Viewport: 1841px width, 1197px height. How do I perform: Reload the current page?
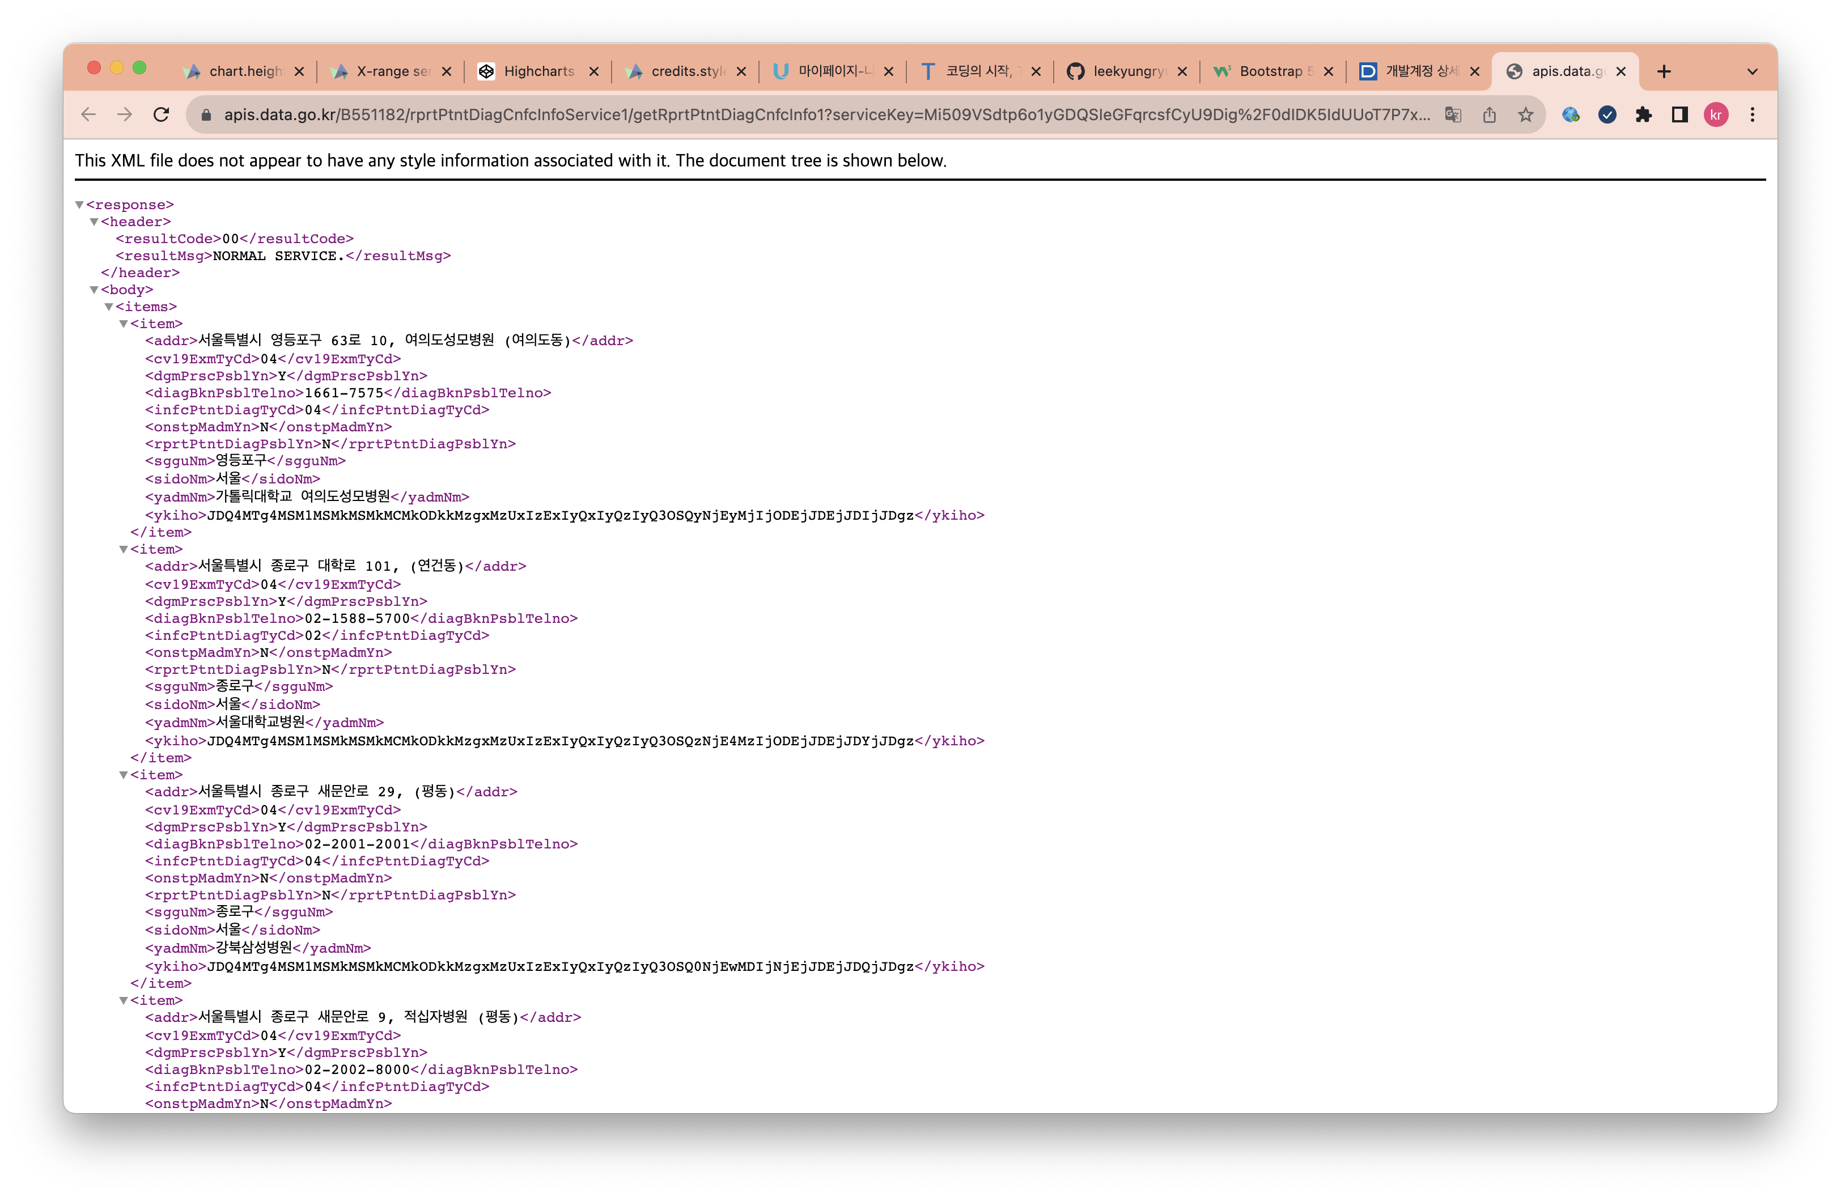[161, 115]
